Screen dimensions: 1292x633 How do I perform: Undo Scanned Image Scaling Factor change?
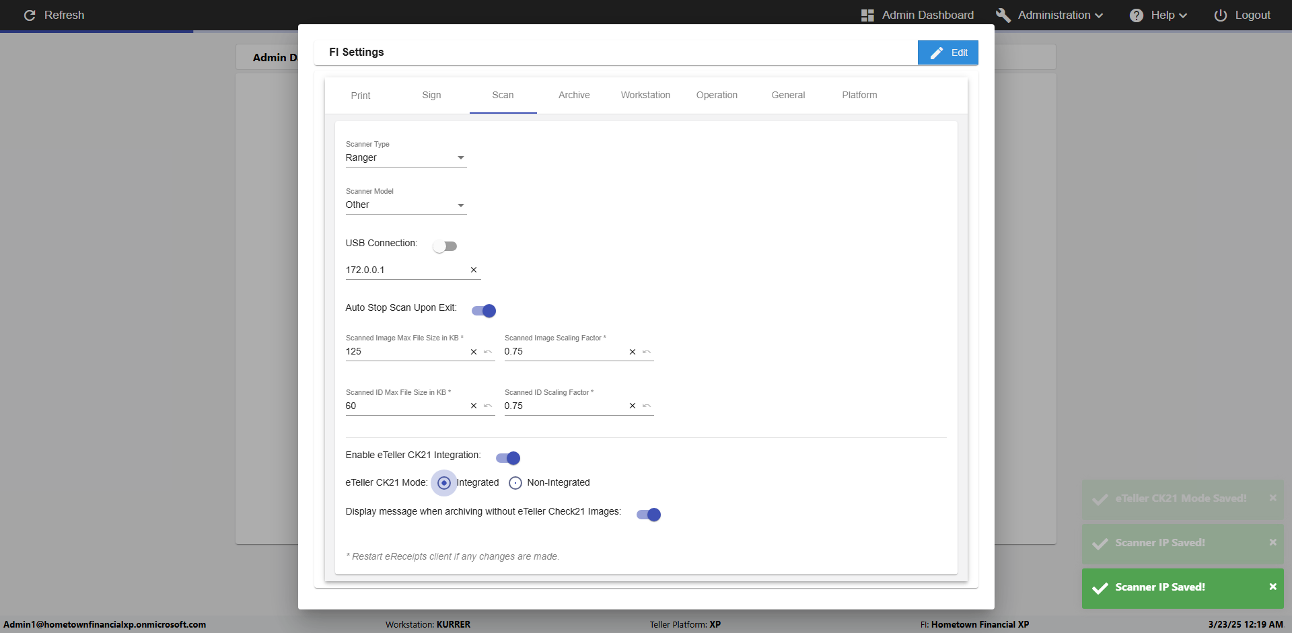[647, 352]
